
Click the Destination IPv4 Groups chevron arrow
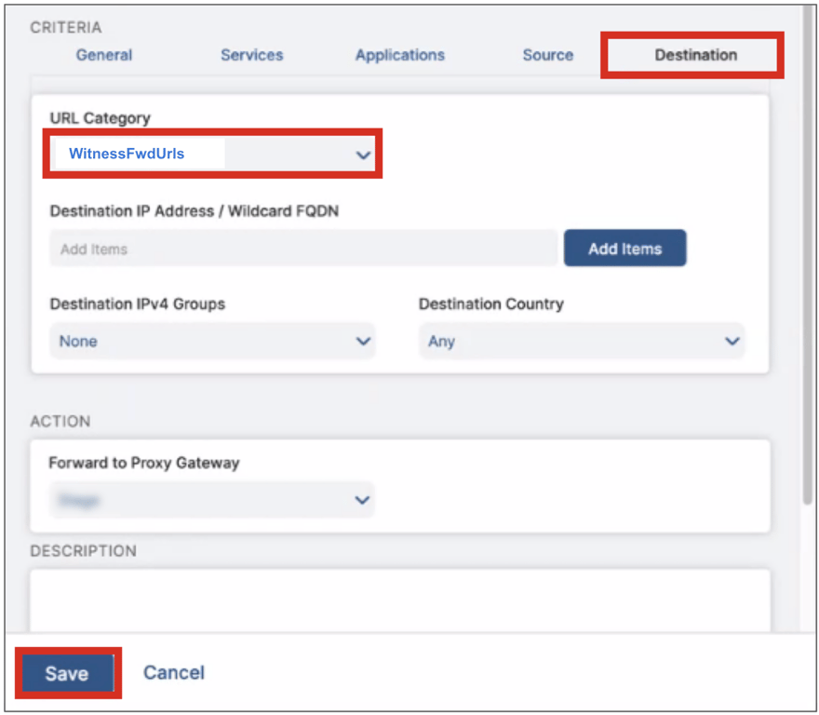363,342
